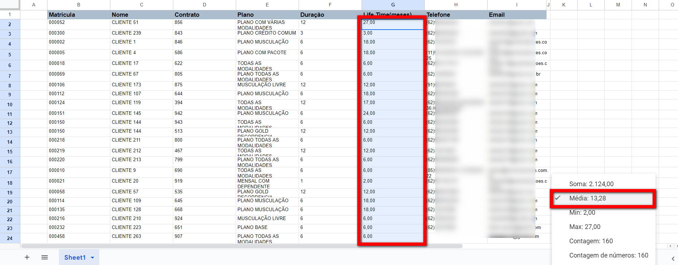Select the row 10 header
Image resolution: width=678 pixels, height=265 pixels.
(x=10, y=105)
